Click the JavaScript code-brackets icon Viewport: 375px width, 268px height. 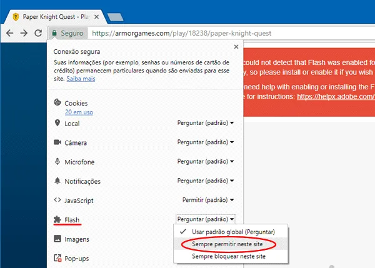tap(57, 200)
